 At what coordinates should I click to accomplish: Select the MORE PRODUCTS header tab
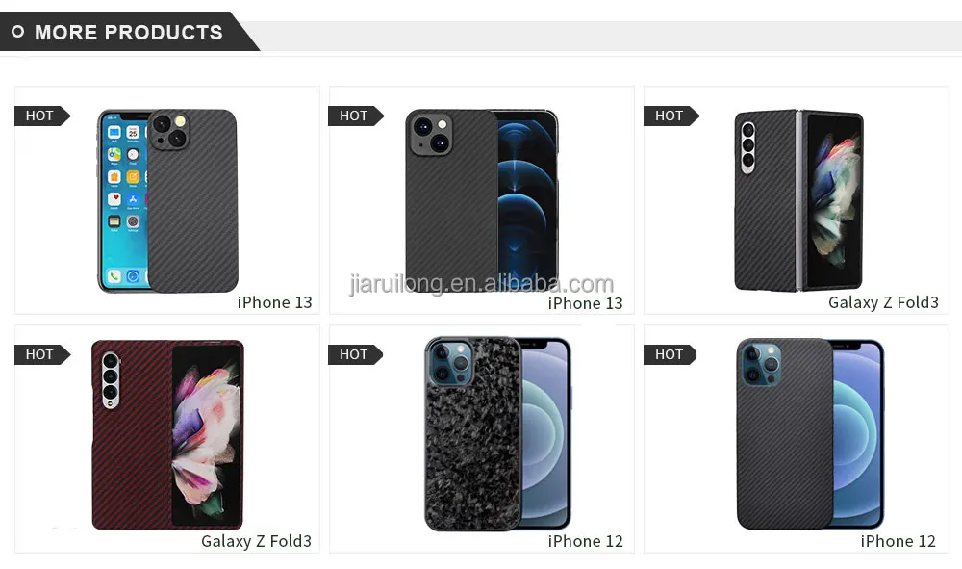click(x=129, y=32)
